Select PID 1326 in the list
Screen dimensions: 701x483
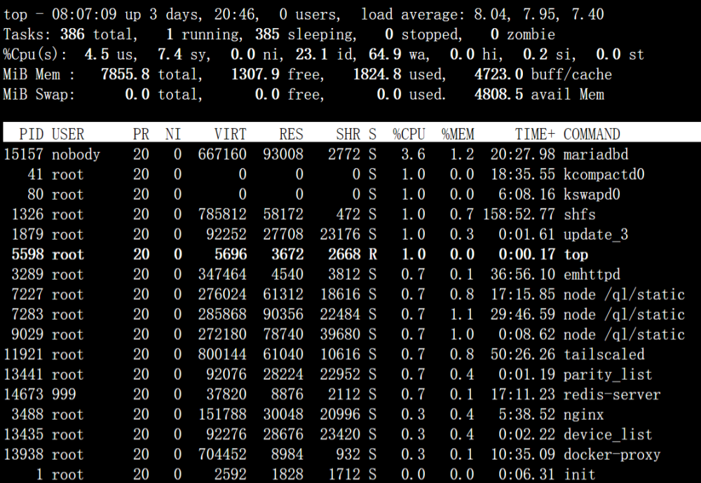[x=27, y=215]
